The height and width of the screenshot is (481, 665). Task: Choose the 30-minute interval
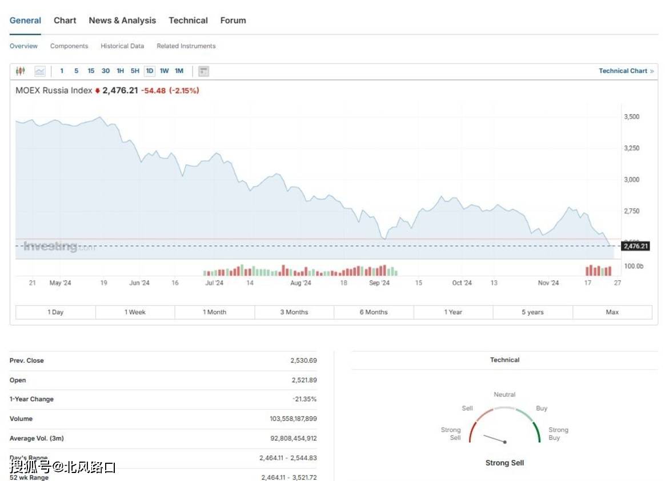(x=106, y=71)
